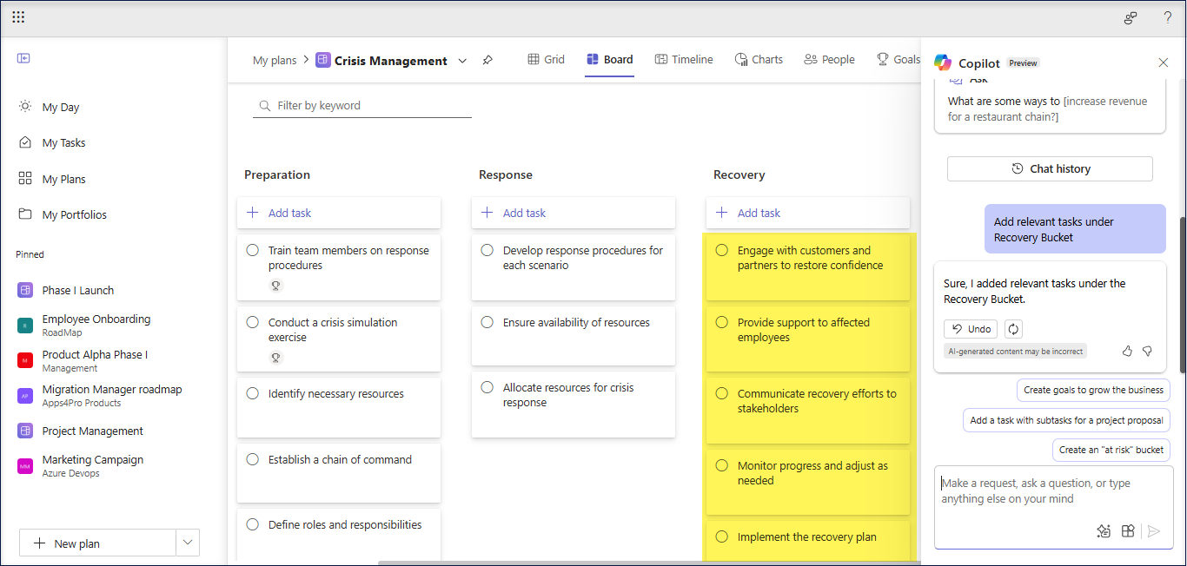1187x566 pixels.
Task: Click the regenerate response icon beside Undo
Action: [x=1013, y=329]
